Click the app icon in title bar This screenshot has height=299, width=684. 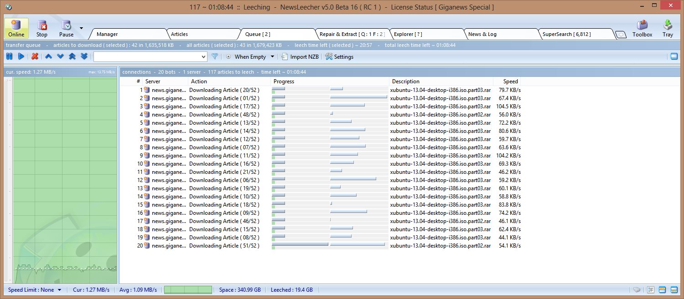click(x=9, y=7)
